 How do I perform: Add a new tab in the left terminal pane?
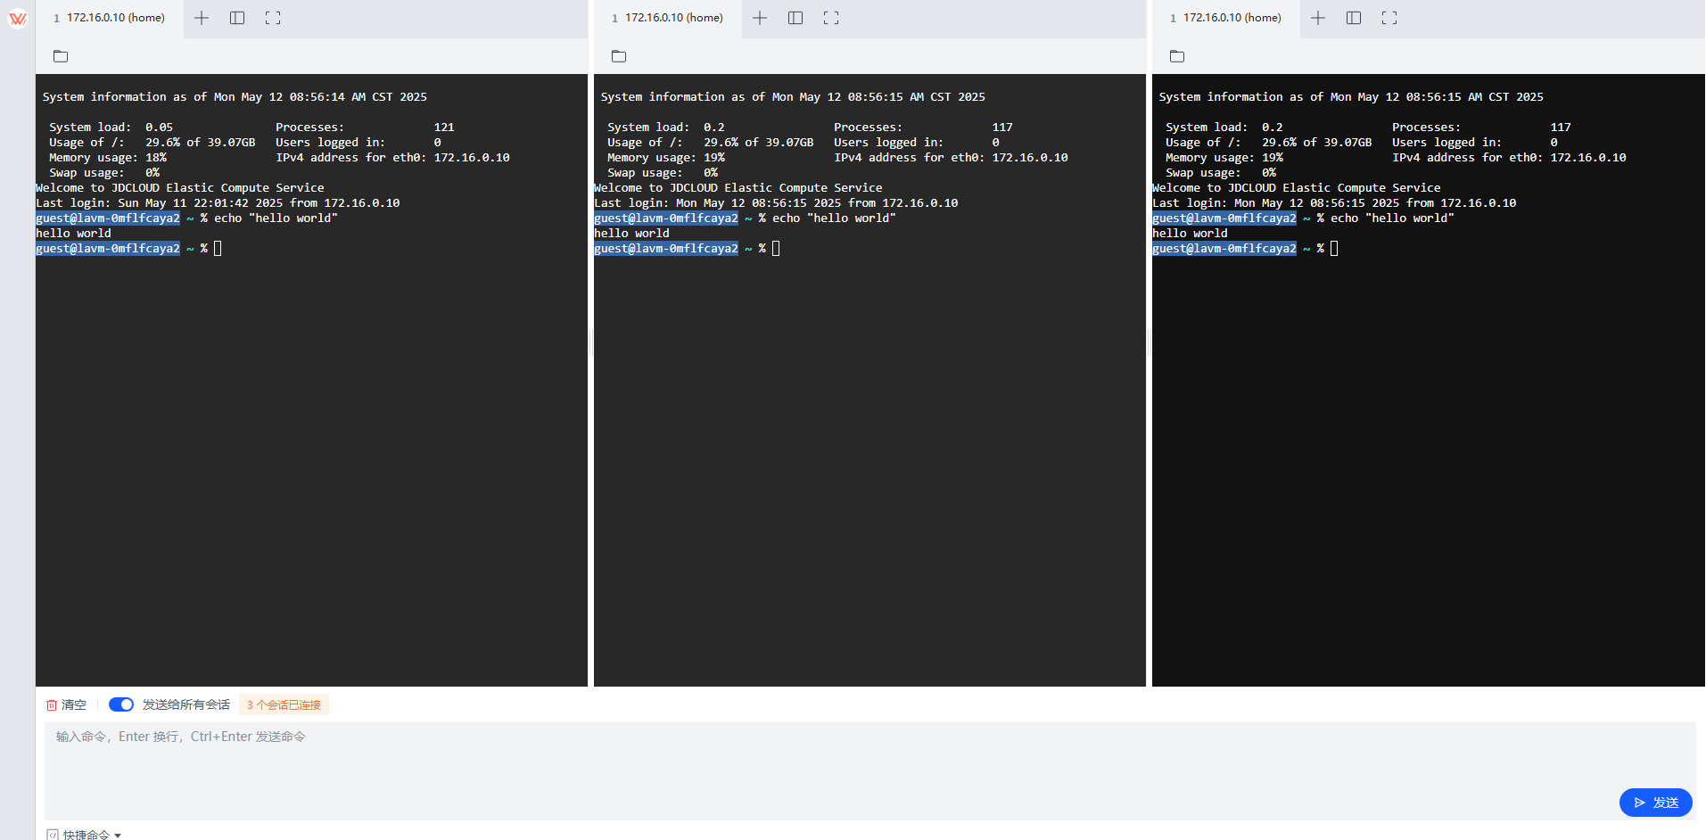click(x=202, y=18)
